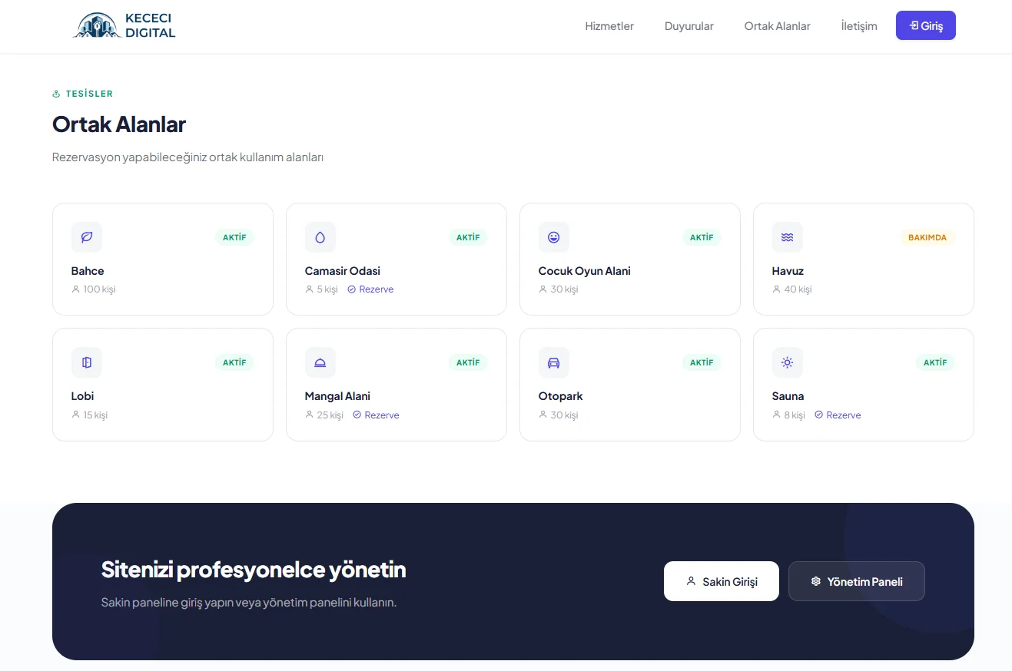
Task: Click the AKTİF badge on Otopark card
Action: pos(702,362)
